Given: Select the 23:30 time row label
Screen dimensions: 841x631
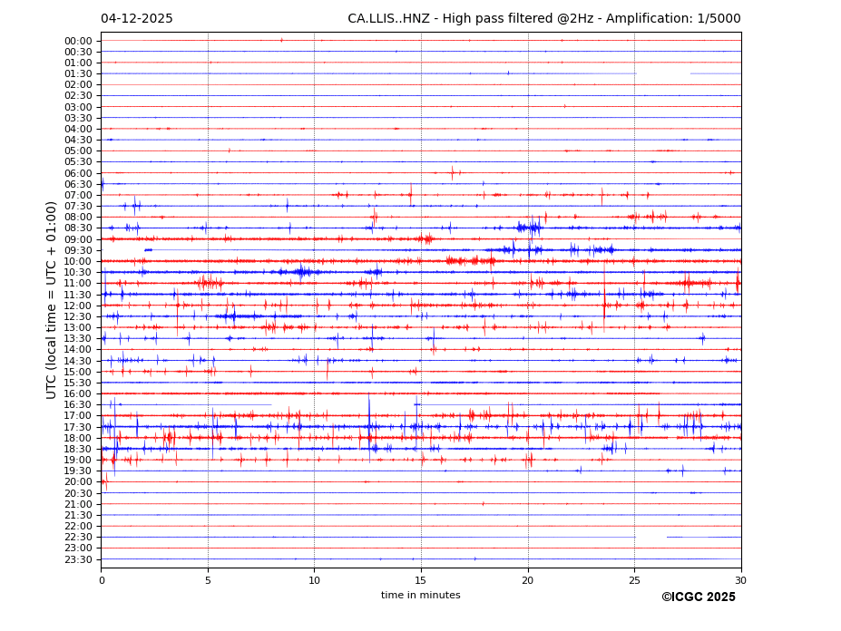Looking at the screenshot, I should click(x=78, y=559).
